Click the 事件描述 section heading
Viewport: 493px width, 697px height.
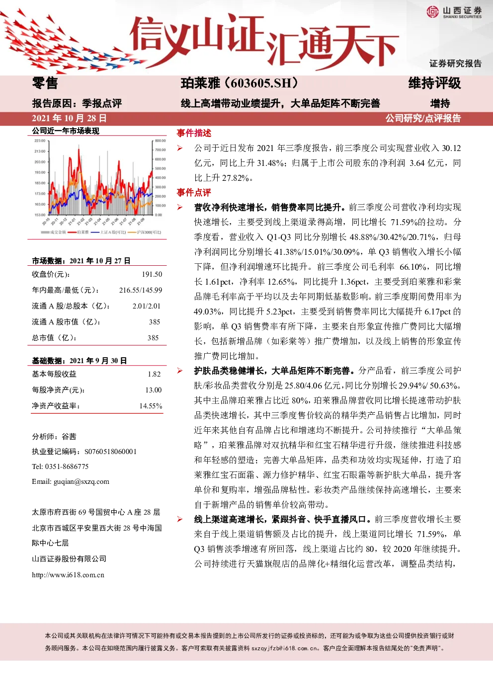pyautogui.click(x=194, y=133)
